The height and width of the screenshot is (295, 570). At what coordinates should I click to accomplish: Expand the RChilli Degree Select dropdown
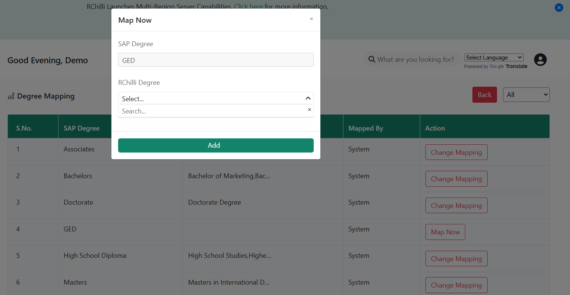tap(212, 99)
